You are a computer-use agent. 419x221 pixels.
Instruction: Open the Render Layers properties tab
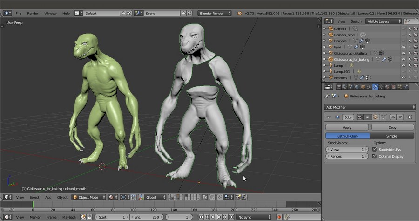[x=345, y=87]
